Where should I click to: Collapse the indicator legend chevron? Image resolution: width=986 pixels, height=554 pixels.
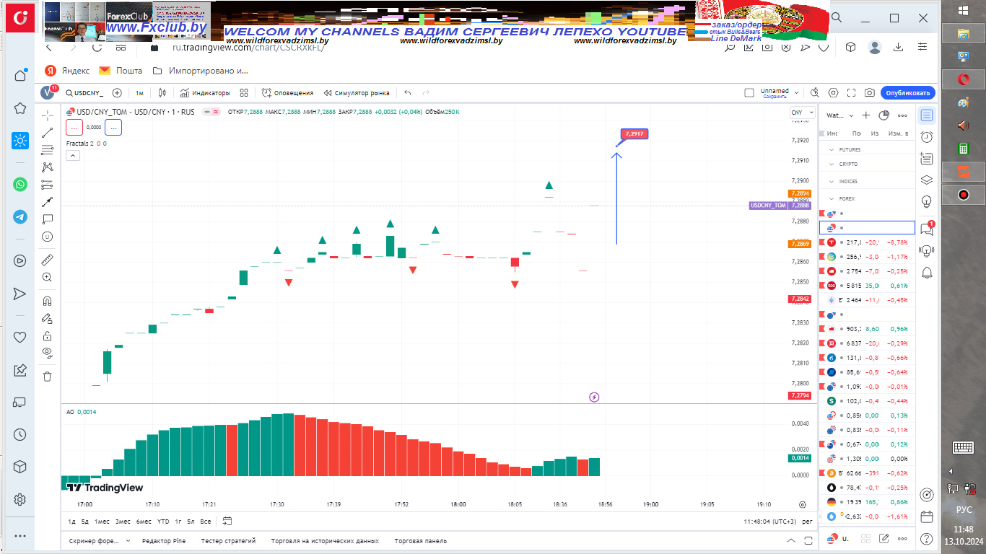[72, 155]
